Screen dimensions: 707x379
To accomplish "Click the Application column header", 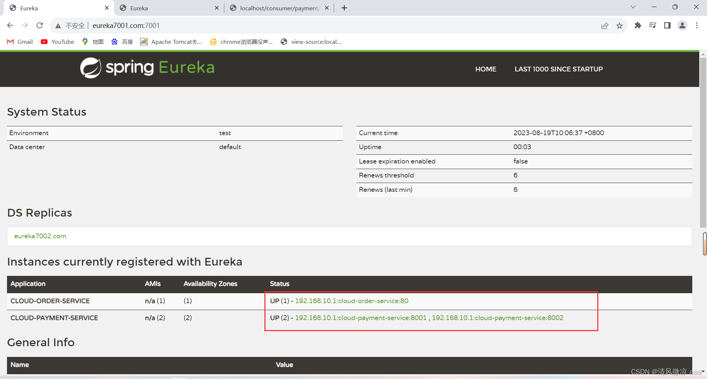I will coord(28,284).
